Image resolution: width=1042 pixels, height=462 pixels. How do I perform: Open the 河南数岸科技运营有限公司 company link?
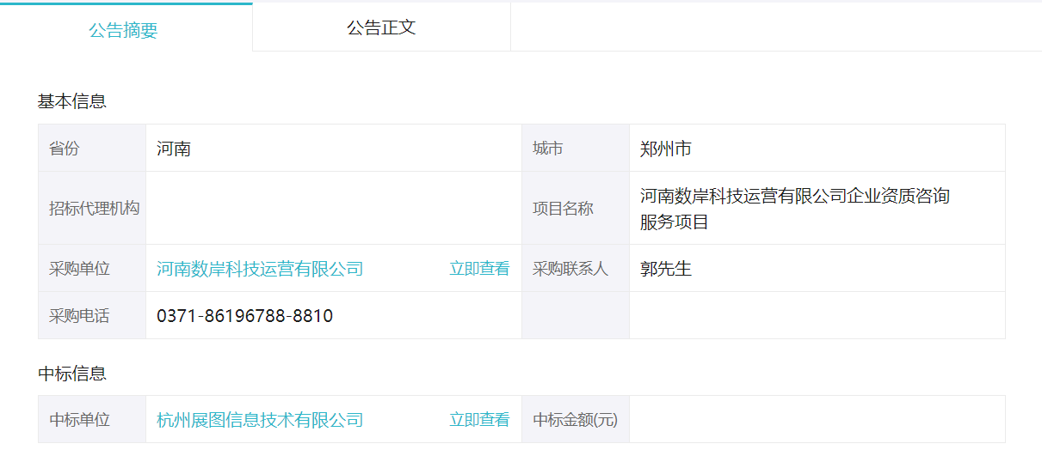(x=260, y=269)
